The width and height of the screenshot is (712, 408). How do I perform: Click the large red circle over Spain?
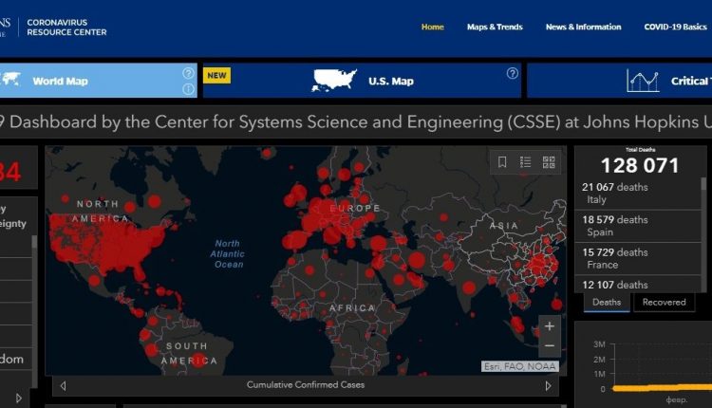click(296, 240)
